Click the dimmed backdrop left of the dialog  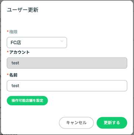coord(0,67)
